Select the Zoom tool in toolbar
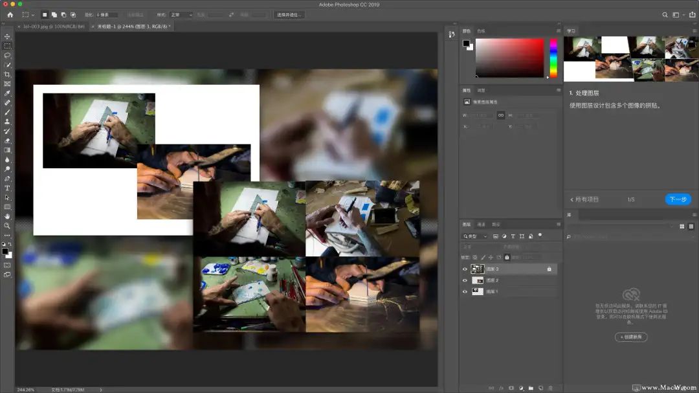Viewport: 699px width, 393px height. tap(7, 226)
